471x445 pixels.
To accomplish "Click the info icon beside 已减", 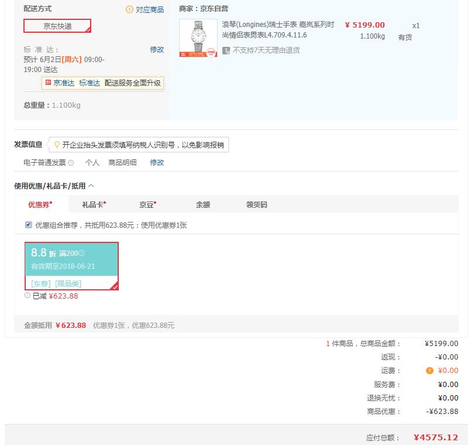I will 27,295.
